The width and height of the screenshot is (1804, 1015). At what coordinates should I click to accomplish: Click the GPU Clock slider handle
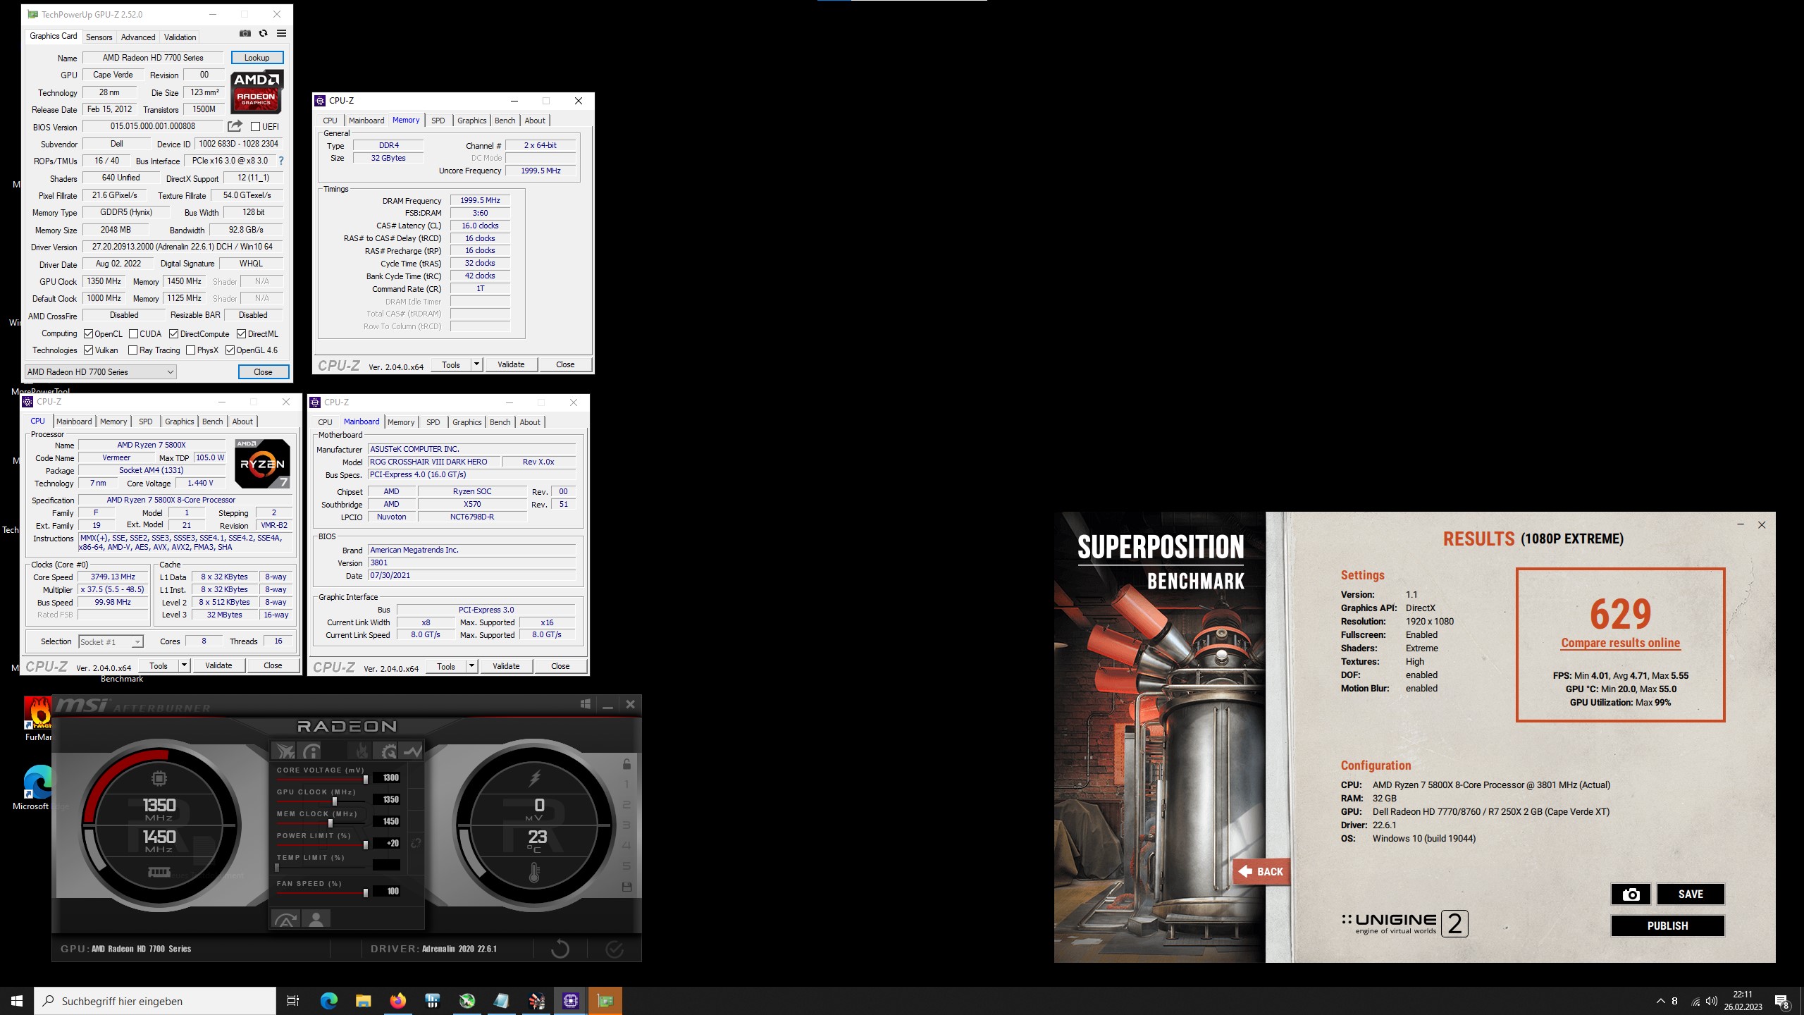(x=335, y=801)
